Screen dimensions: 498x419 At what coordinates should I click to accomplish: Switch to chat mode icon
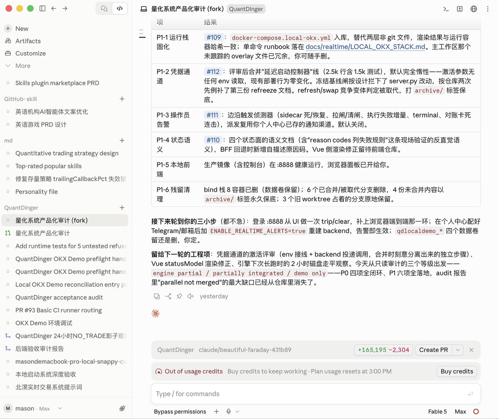pos(104,8)
